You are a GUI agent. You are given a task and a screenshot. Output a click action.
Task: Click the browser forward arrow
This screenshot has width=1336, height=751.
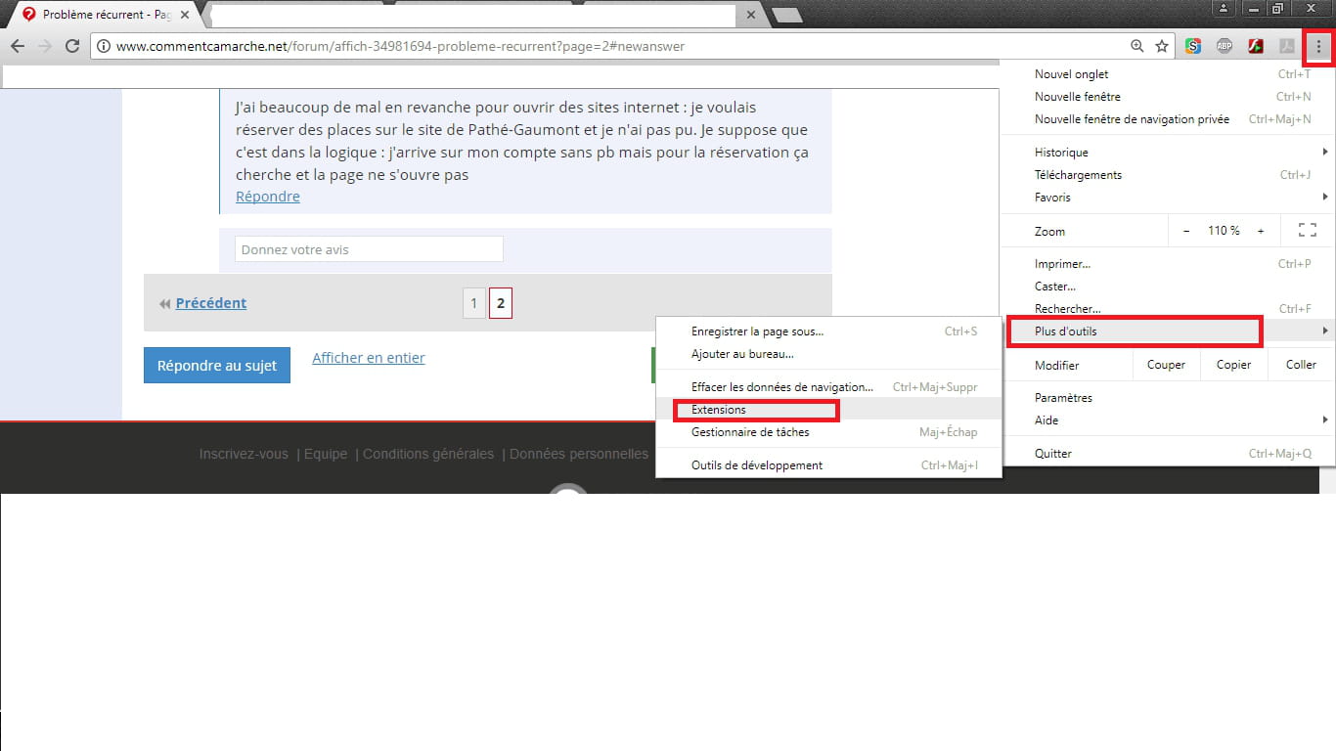44,46
